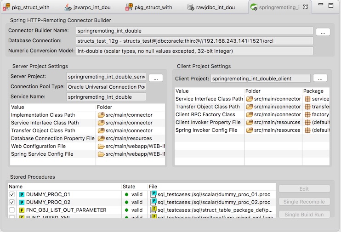This screenshot has height=232, width=341.
Task: Click the FNC_OBJ_LIST_OUT_PARAMETER function icon
Action: pos(22,210)
